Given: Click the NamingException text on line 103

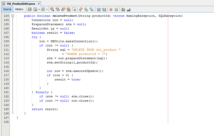Looking at the screenshot, I should pyautogui.click(x=140, y=16).
